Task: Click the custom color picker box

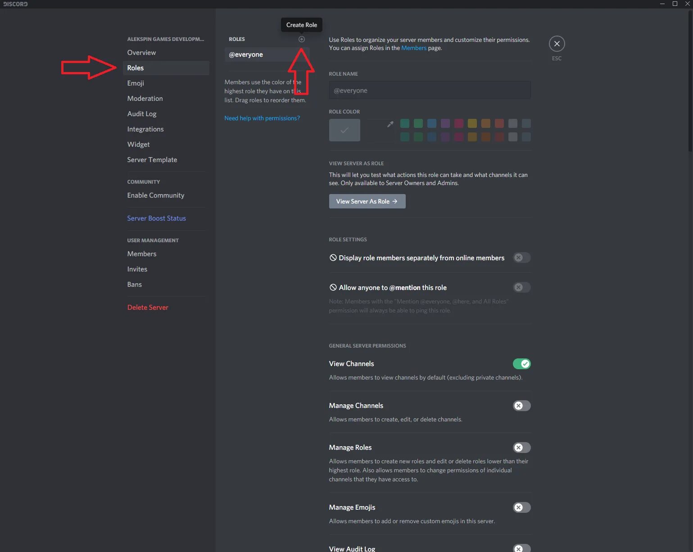Action: point(380,130)
